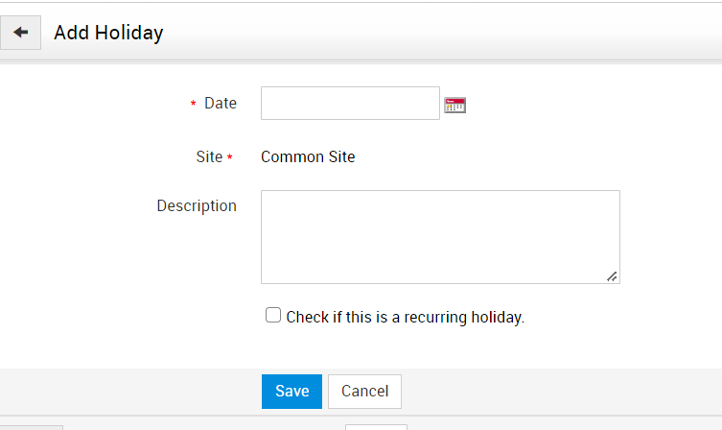The image size is (722, 430).
Task: Click the header bar right of Add Holiday
Action: 441,33
